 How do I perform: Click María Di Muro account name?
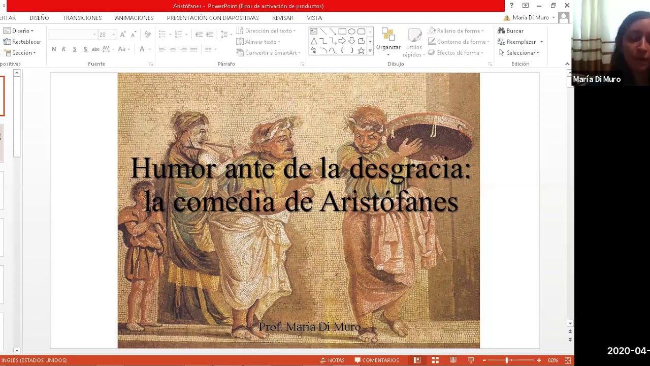point(531,18)
